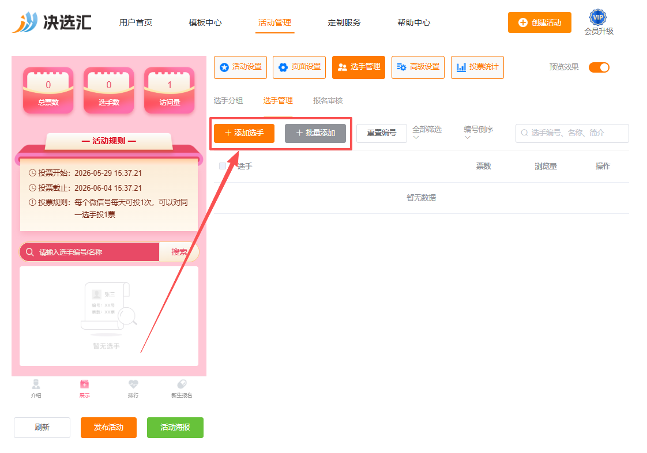Click the 浏览量 column header
Screen dimensions: 647x453
click(x=546, y=166)
